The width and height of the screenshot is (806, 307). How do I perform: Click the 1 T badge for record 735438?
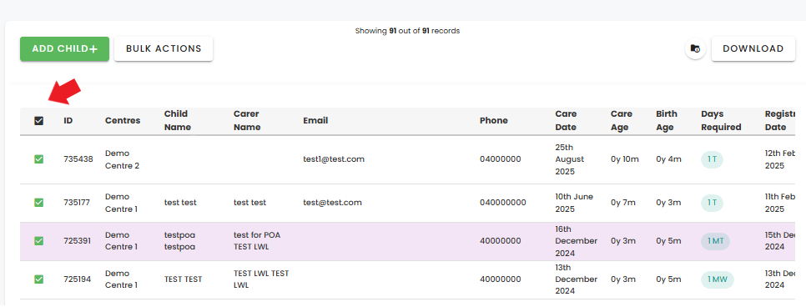712,159
